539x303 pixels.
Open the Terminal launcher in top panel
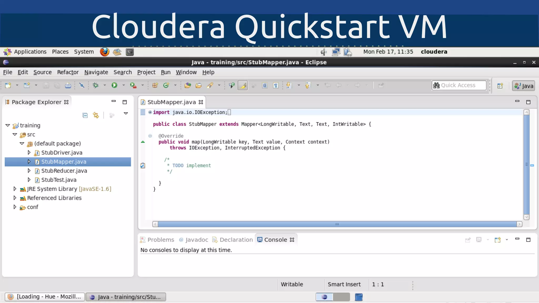point(130,52)
